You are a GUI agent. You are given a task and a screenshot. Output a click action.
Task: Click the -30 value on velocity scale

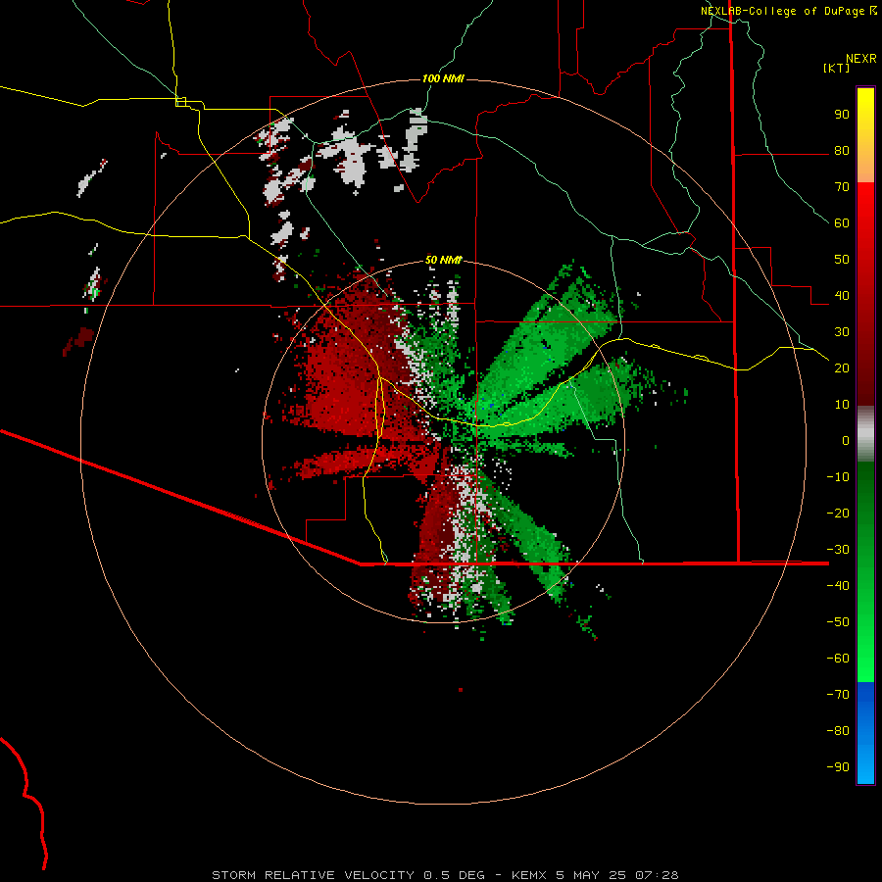coord(838,550)
